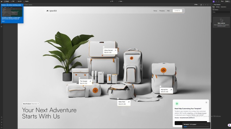Click the More Products See more badge

tap(31, 104)
